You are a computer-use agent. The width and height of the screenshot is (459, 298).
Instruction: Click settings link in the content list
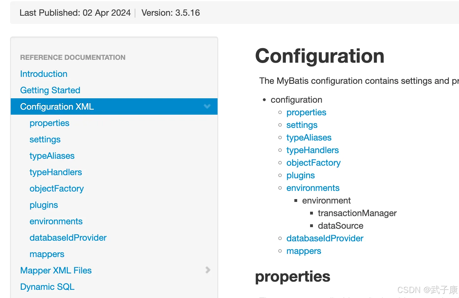click(x=302, y=125)
